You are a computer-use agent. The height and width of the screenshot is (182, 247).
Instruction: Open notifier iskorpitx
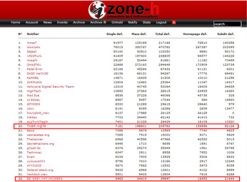(33, 47)
